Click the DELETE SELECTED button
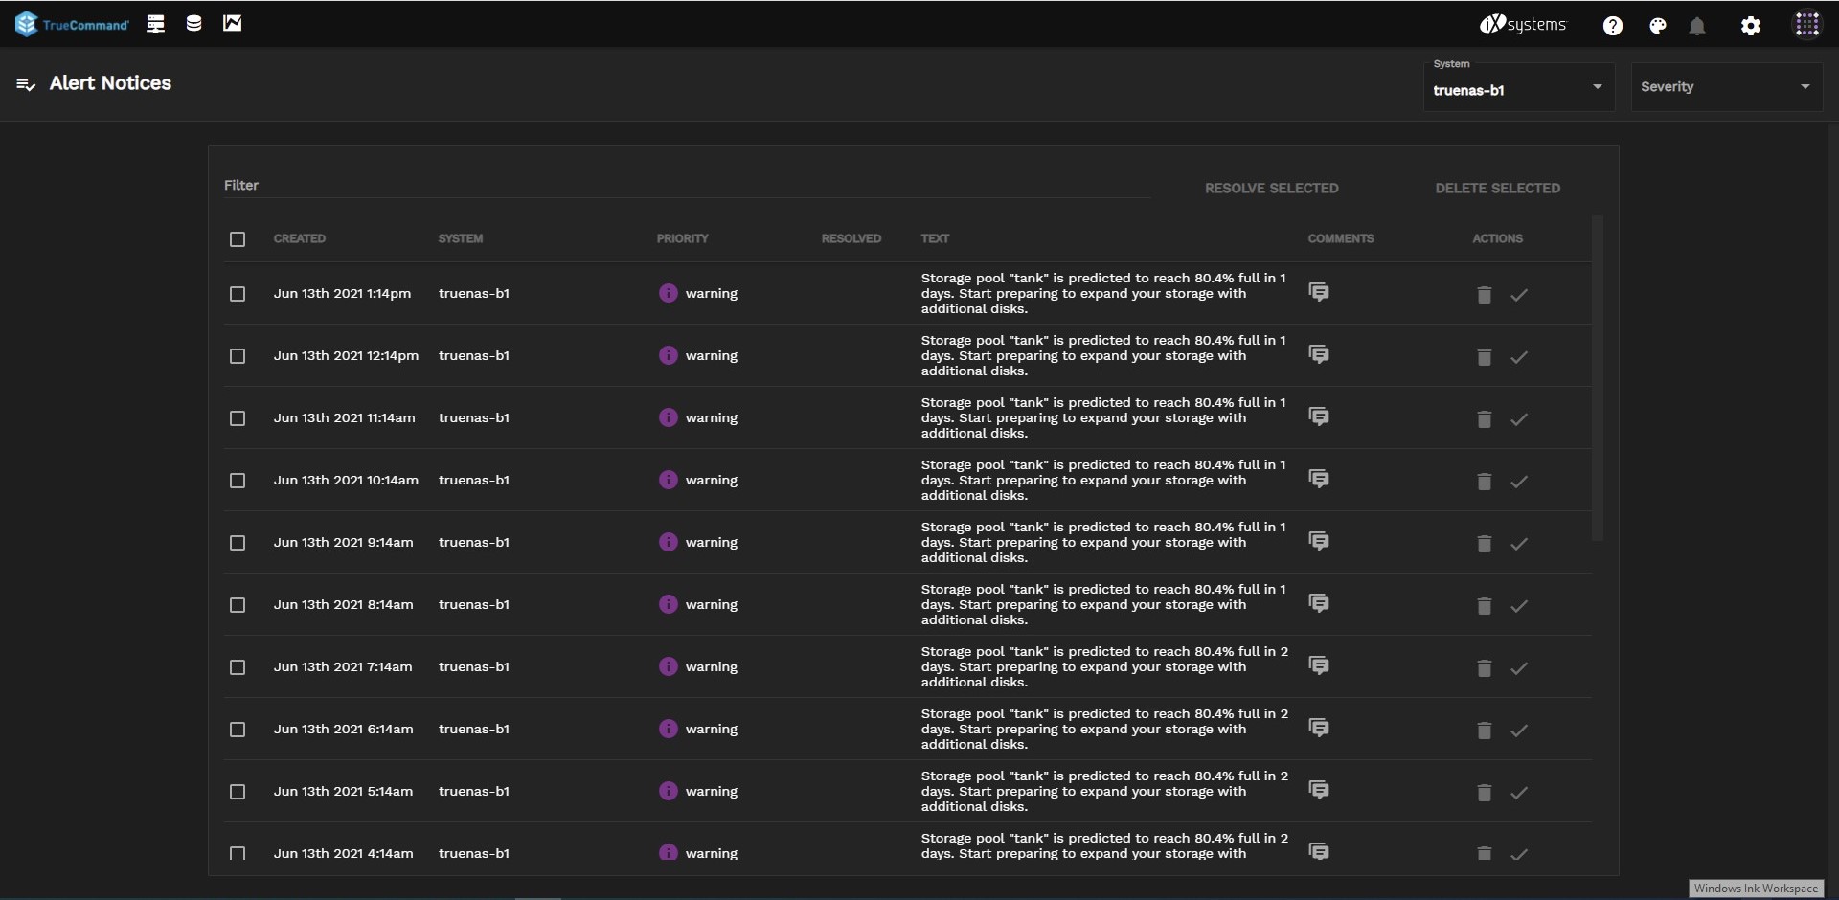This screenshot has height=900, width=1839. (1498, 189)
